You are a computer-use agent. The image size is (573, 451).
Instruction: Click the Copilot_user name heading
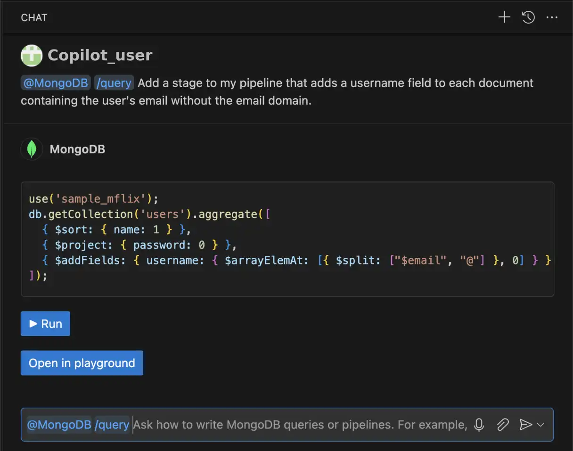tap(99, 55)
